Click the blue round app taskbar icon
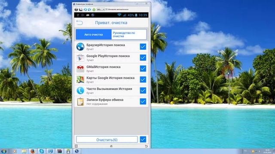 coord(76,151)
